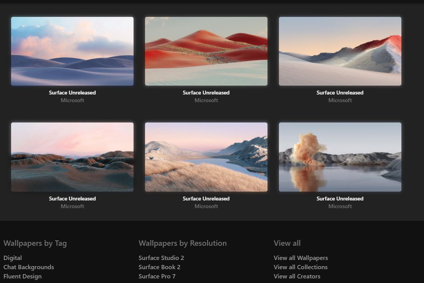Go to View all Wallpapers
Screen dimensions: 424x283
[301, 258]
